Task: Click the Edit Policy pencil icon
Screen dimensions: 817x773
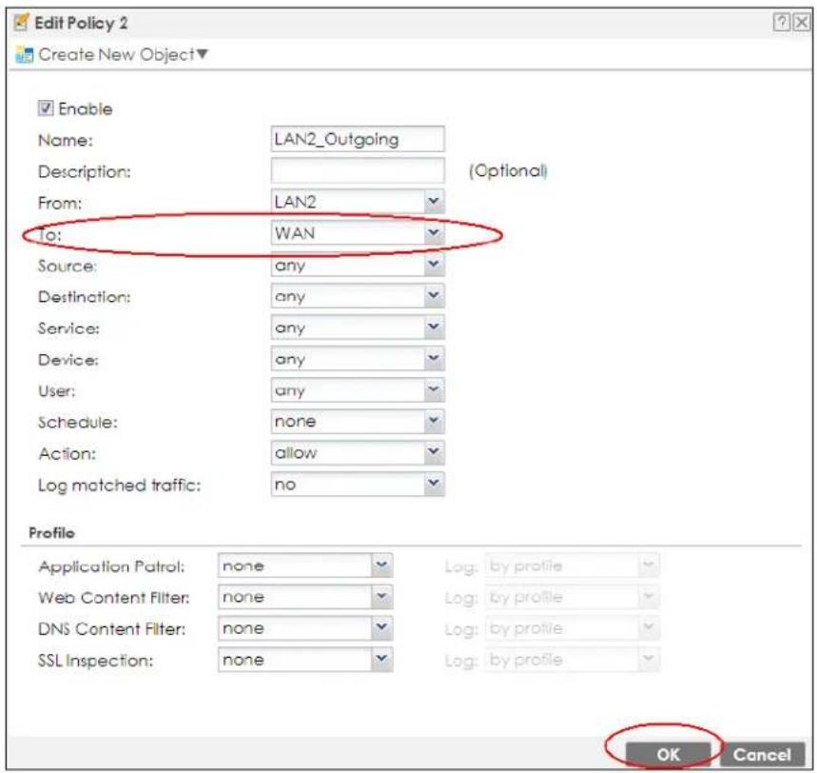Action: [x=21, y=23]
